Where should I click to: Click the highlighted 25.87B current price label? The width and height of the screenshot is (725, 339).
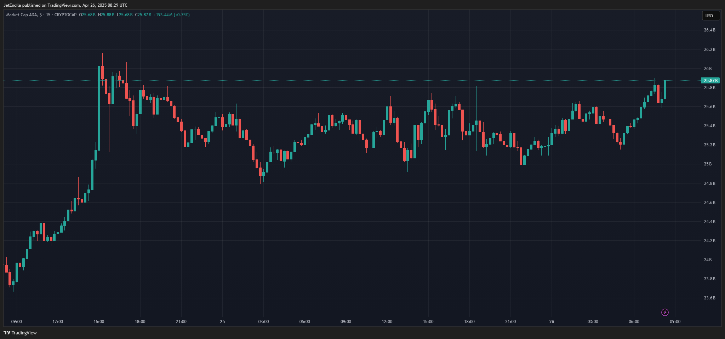pyautogui.click(x=710, y=81)
